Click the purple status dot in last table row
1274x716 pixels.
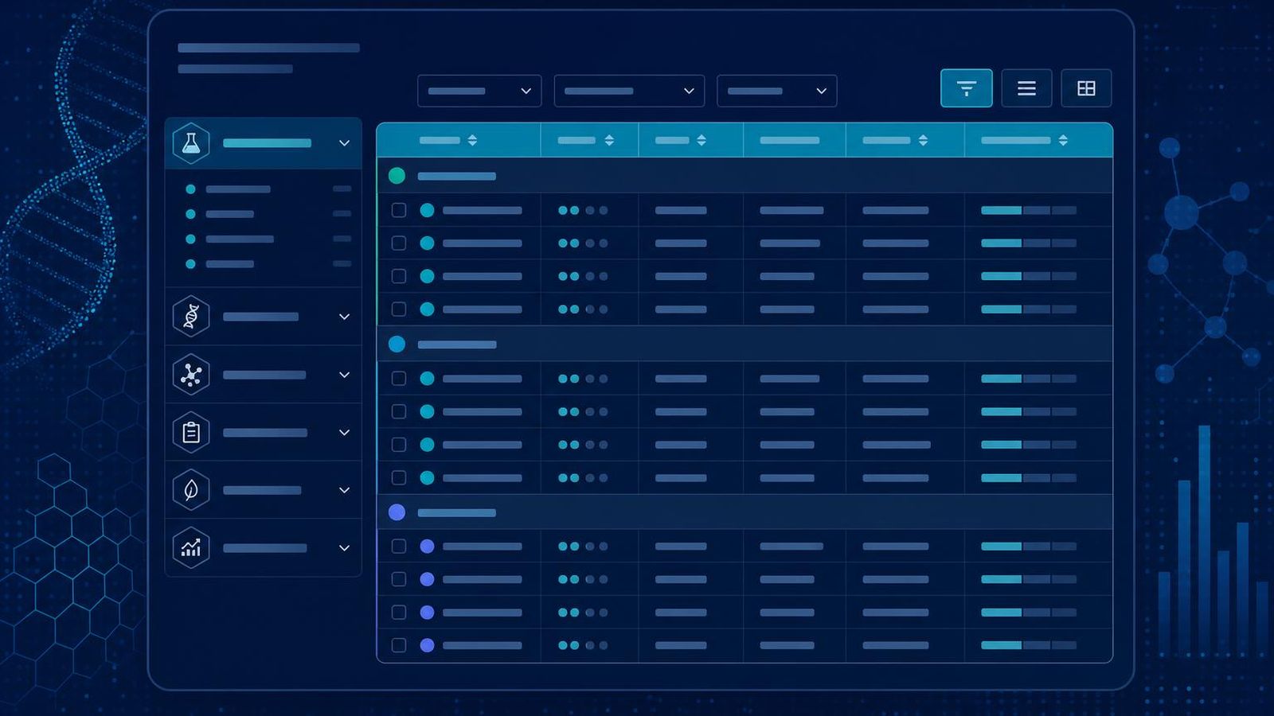427,645
